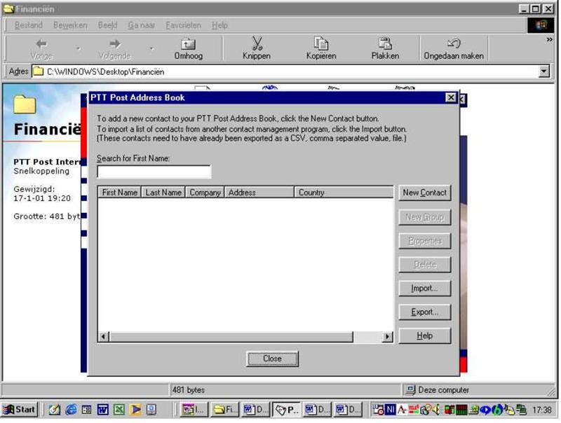The width and height of the screenshot is (561, 423).
Task: Click the Omhoog (Up) folder icon in toolbar
Action: coord(188,43)
